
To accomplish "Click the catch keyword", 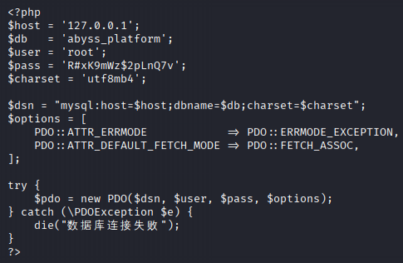I will point(37,212).
